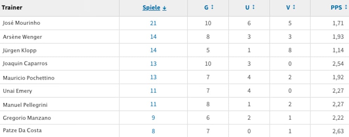Click the sort arrow next to Spiele
The width and height of the screenshot is (349, 137).
coord(164,8)
